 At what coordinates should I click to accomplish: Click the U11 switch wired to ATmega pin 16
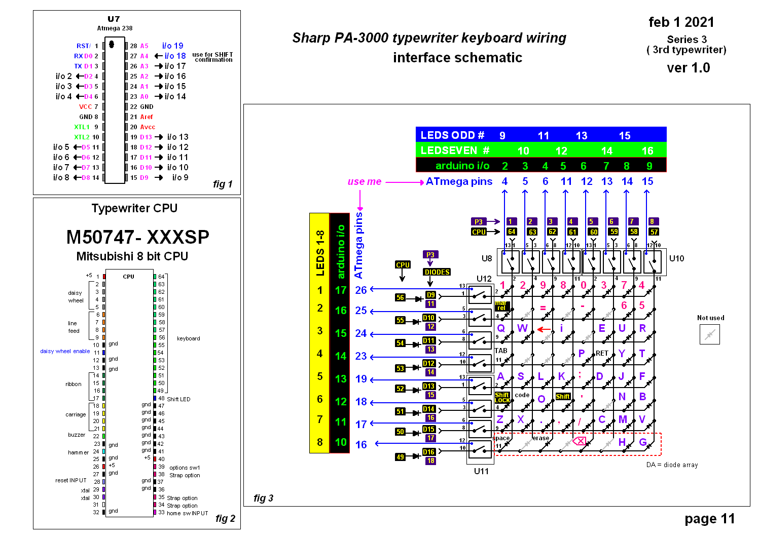pyautogui.click(x=480, y=449)
